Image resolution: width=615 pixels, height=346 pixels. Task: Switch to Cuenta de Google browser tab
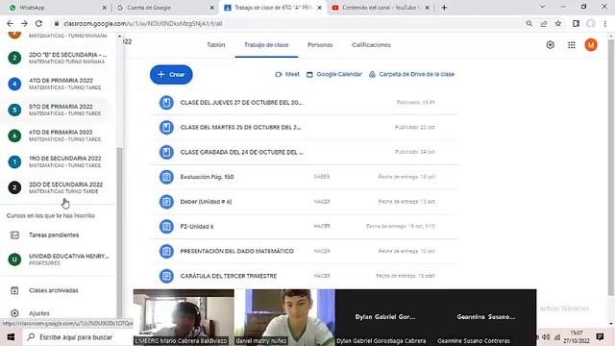(x=164, y=8)
